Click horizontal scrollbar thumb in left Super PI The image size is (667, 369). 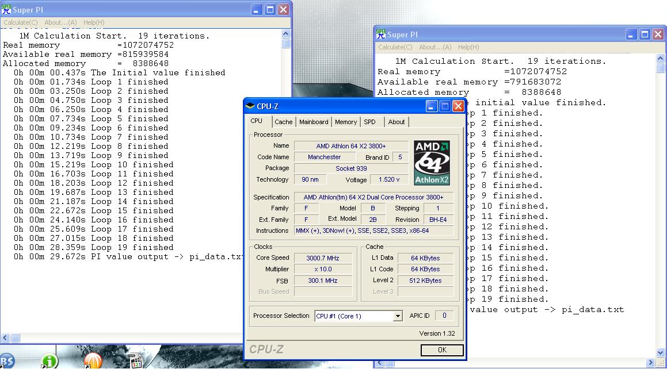click(x=15, y=338)
